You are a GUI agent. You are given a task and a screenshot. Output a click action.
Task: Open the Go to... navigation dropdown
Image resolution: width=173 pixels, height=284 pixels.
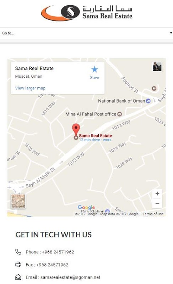(x=86, y=33)
